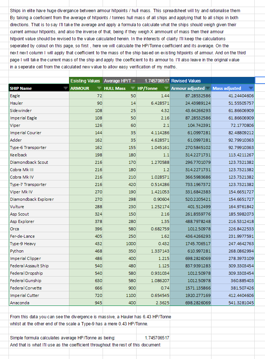Select the 'Imperial Cutter' cell
Image resolution: width=265 pixels, height=359 pixels.
[x=39, y=295]
